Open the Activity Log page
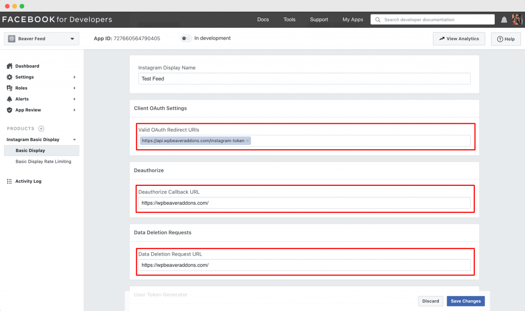Screen dimensions: 525x311 pyautogui.click(x=28, y=181)
